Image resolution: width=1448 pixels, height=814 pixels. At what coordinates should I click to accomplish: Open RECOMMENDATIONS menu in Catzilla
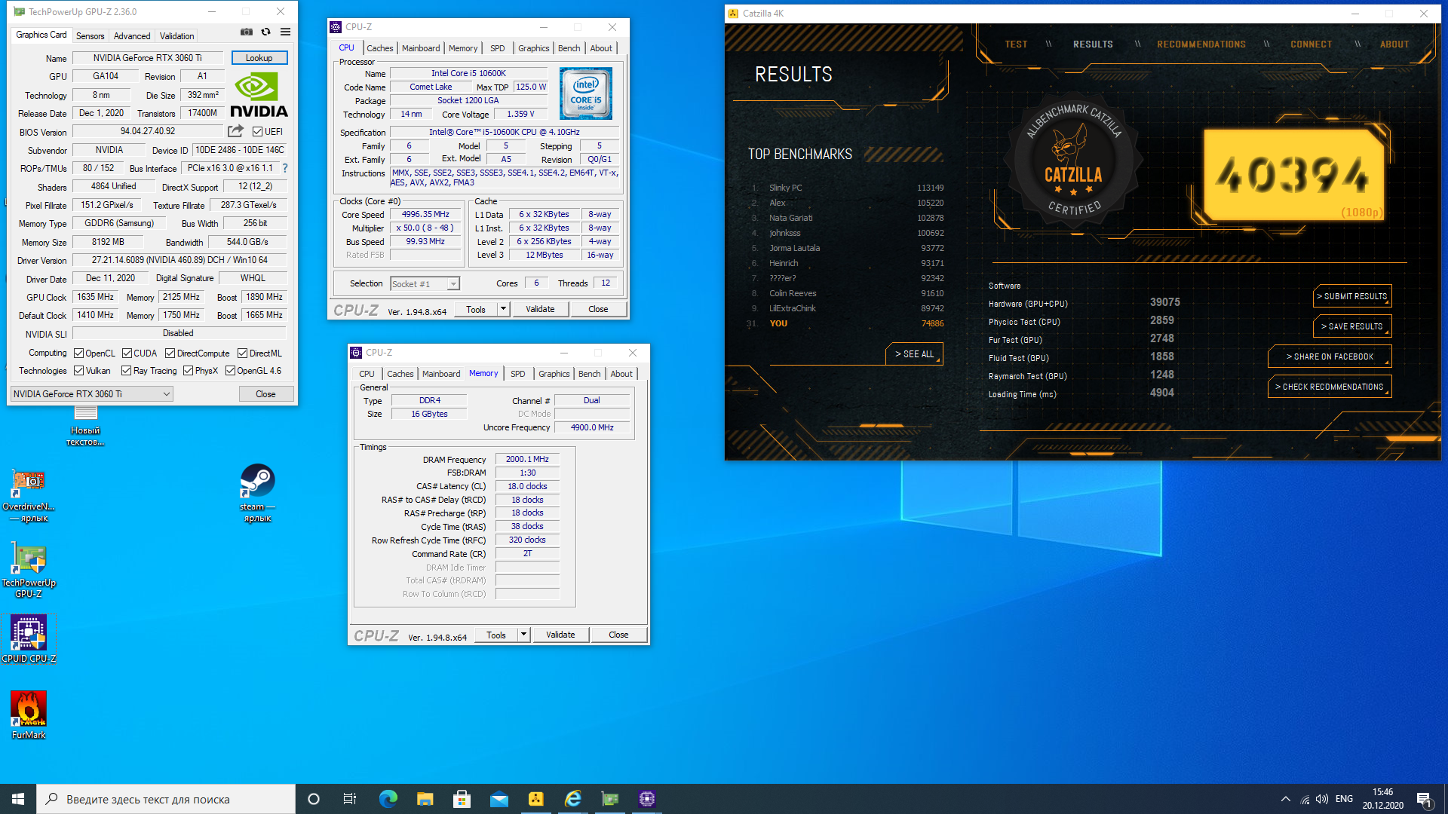[1201, 44]
